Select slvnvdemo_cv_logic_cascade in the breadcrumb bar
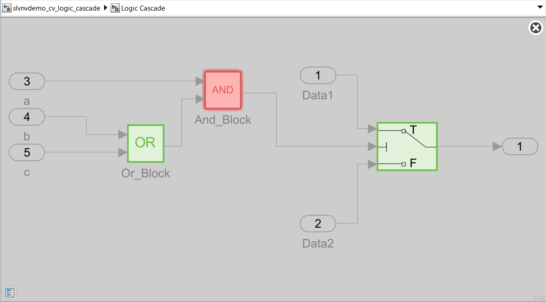The image size is (546, 302). point(56,8)
